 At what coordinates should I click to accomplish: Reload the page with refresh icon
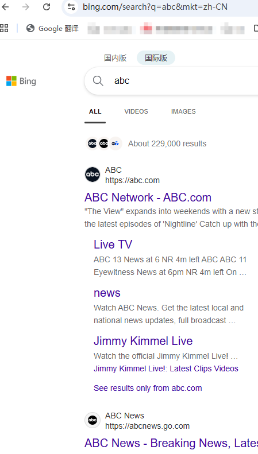[x=47, y=7]
